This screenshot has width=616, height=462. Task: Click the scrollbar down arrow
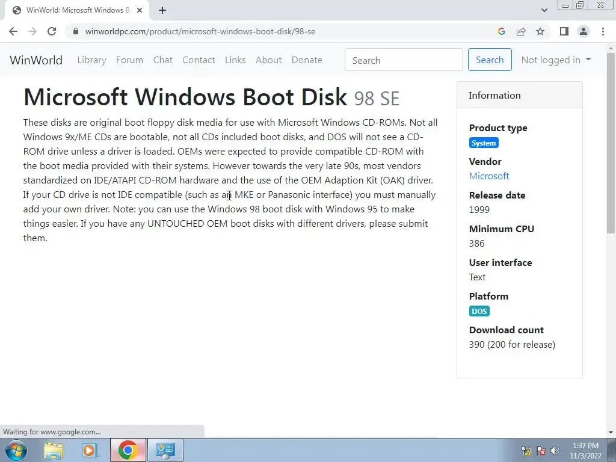click(x=611, y=433)
